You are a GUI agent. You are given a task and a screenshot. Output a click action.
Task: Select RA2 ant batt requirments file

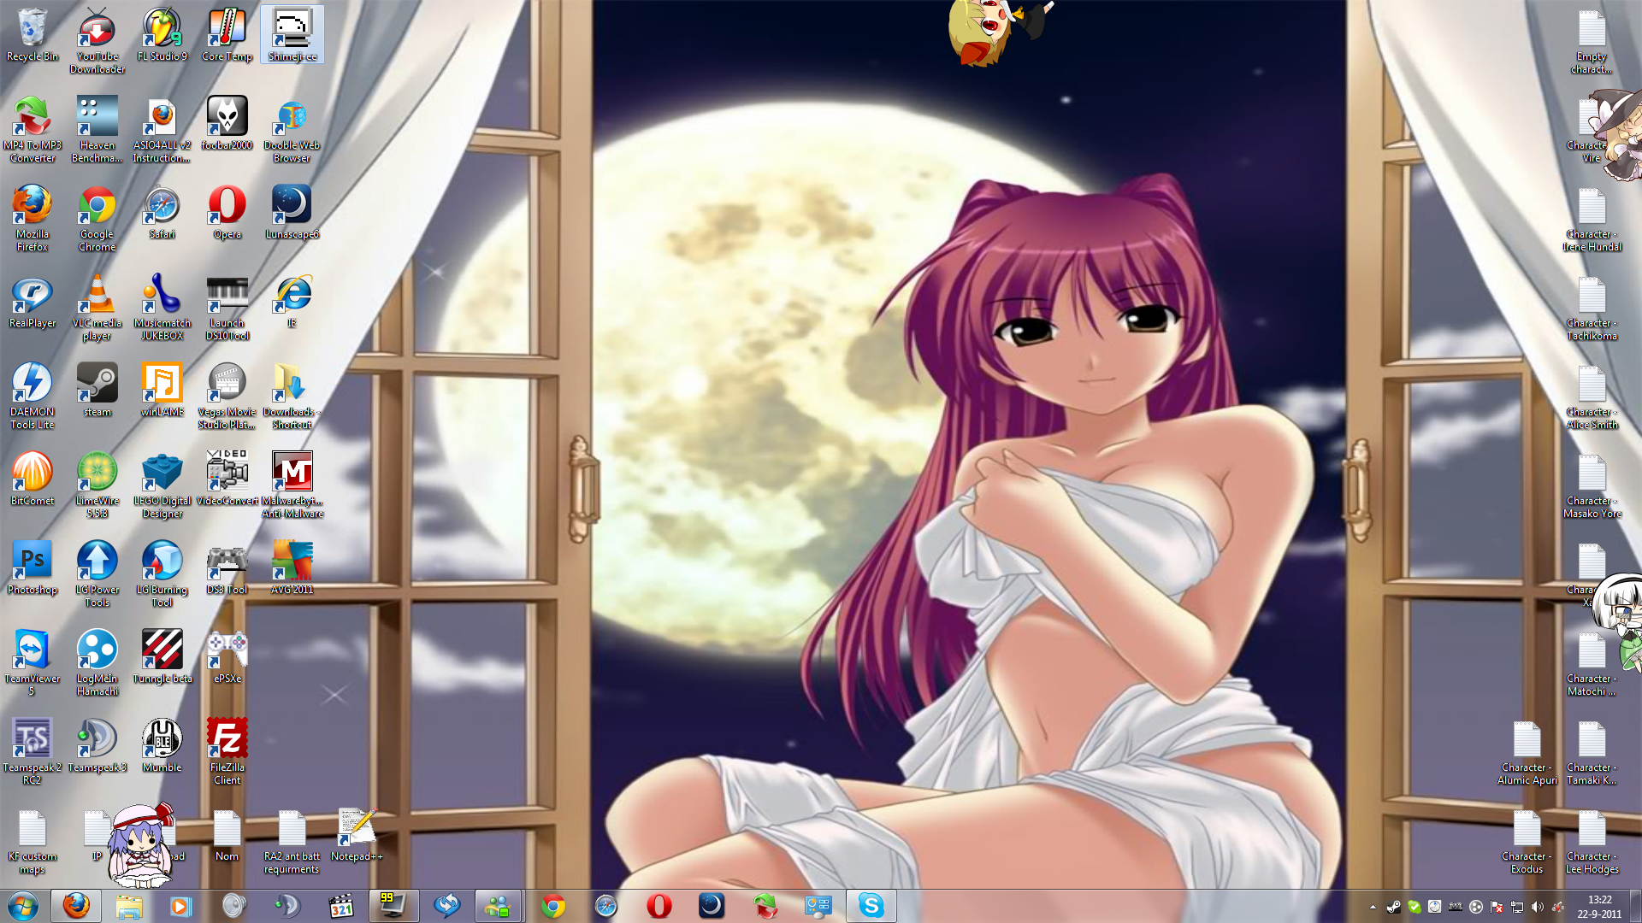(292, 840)
